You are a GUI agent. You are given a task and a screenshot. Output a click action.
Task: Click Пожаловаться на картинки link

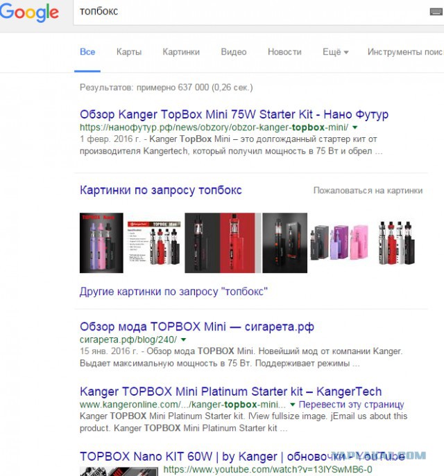click(x=368, y=191)
